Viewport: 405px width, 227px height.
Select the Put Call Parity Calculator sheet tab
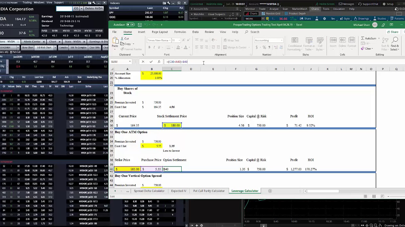tap(209, 191)
